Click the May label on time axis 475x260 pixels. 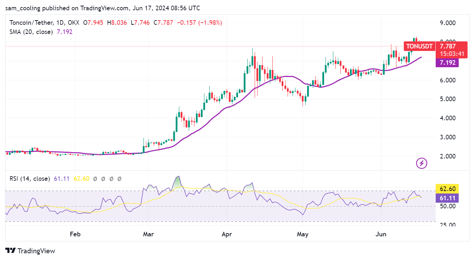pyautogui.click(x=303, y=234)
